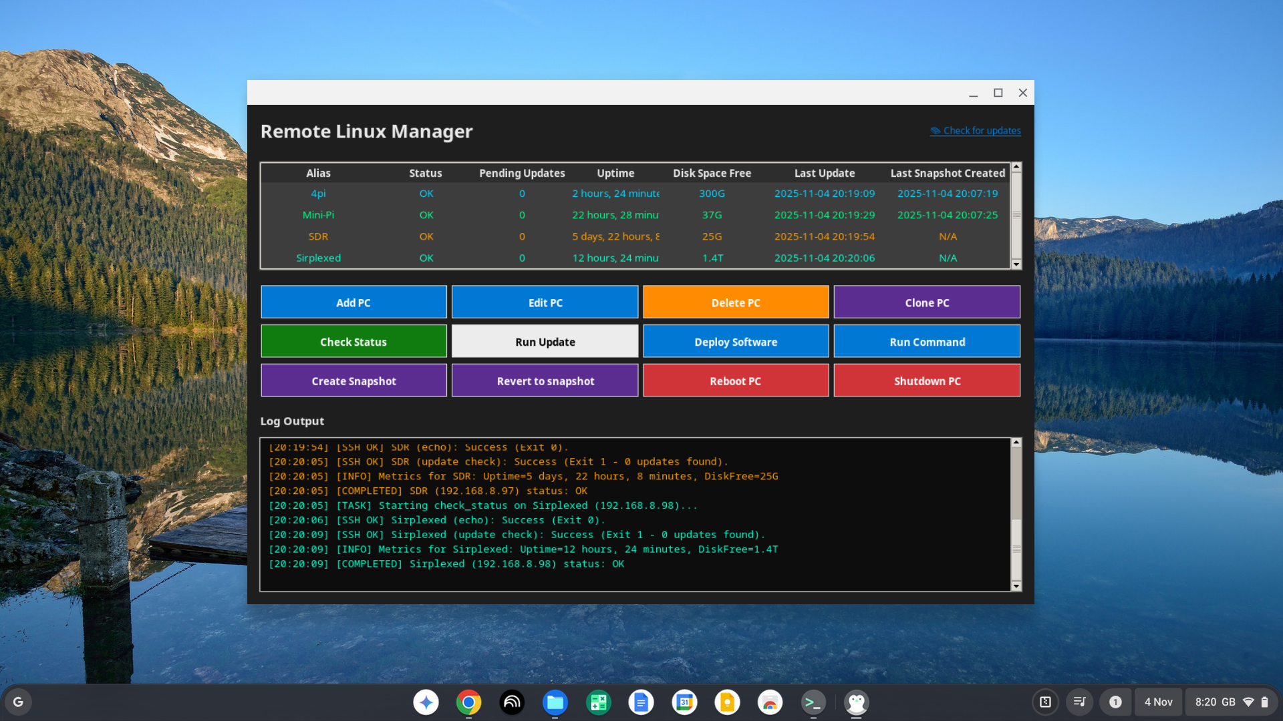Image resolution: width=1283 pixels, height=721 pixels.
Task: Open Google Calendar shelf icon
Action: [684, 702]
